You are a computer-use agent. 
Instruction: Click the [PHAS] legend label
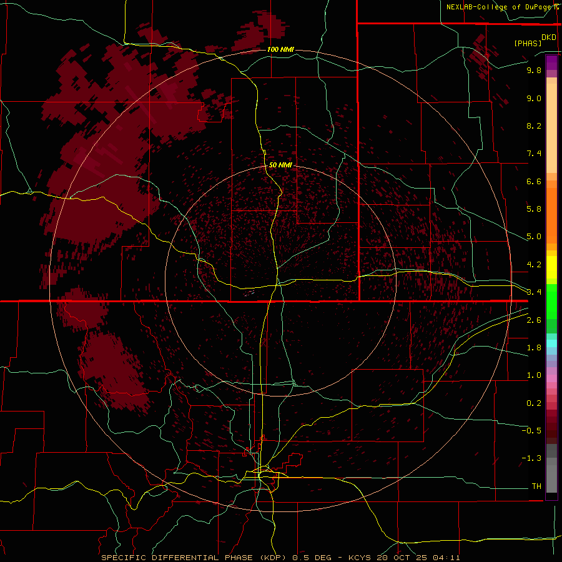528,43
